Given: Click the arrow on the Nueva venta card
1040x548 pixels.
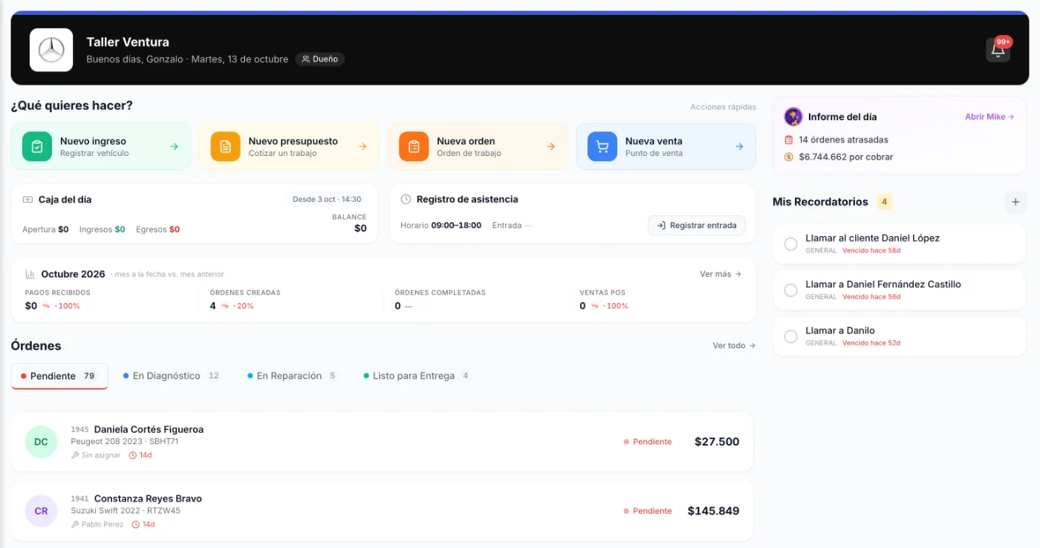Looking at the screenshot, I should point(740,146).
